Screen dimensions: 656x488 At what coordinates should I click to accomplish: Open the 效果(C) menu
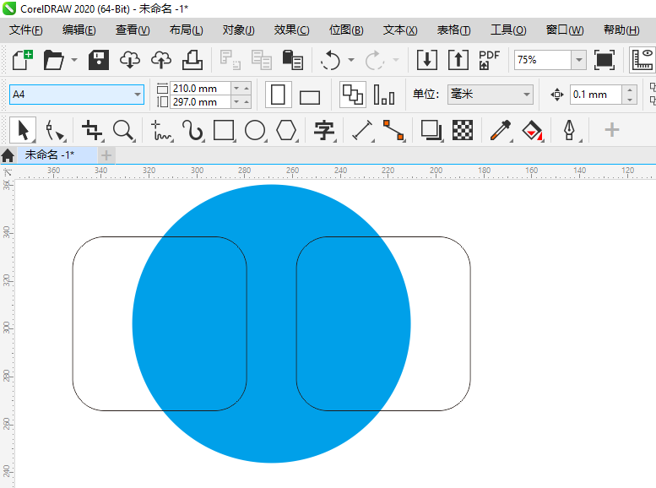pyautogui.click(x=291, y=30)
